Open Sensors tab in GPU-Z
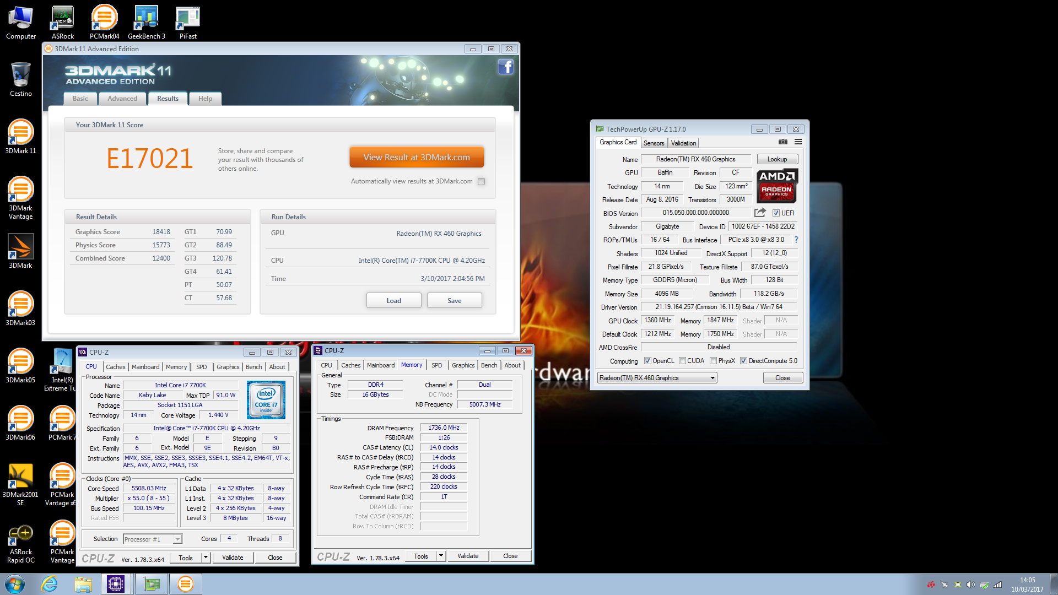Screen dimensions: 1058x595 (654, 143)
